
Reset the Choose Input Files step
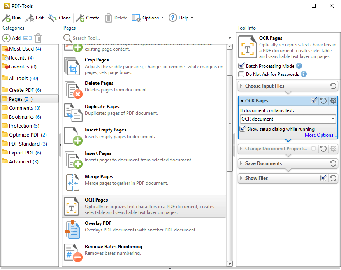click(333, 86)
